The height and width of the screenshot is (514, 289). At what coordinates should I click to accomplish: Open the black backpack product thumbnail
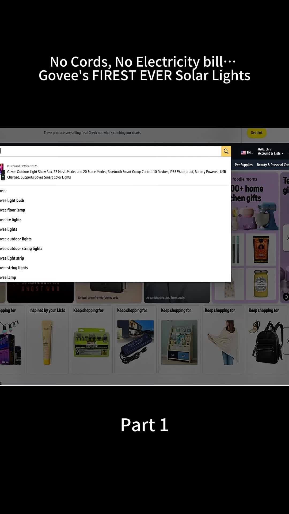tap(266, 342)
